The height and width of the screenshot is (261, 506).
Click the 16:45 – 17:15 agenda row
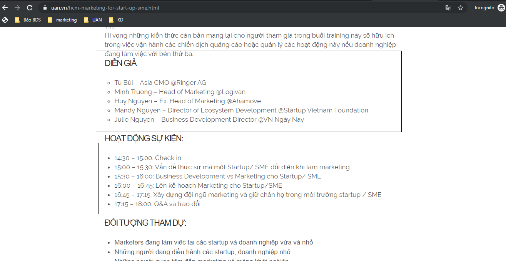pos(248,195)
